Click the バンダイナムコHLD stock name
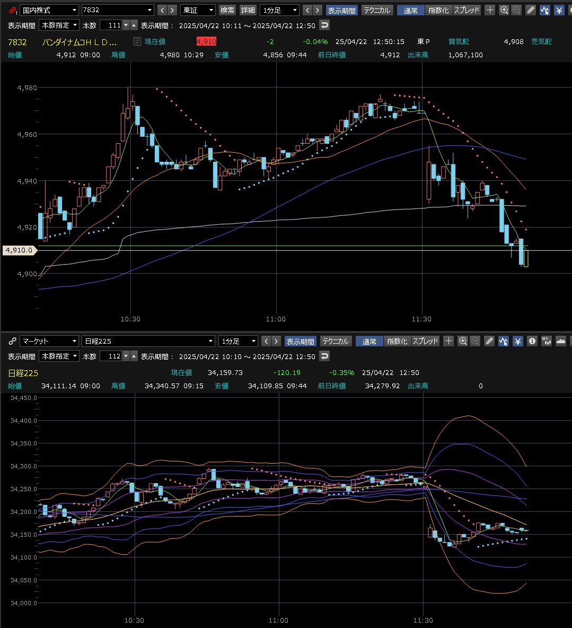Image resolution: width=572 pixels, height=628 pixels. pyautogui.click(x=80, y=42)
